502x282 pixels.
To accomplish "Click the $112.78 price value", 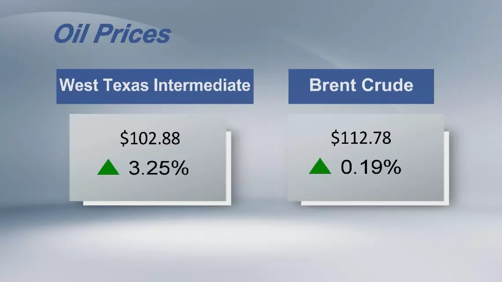I will [x=361, y=138].
